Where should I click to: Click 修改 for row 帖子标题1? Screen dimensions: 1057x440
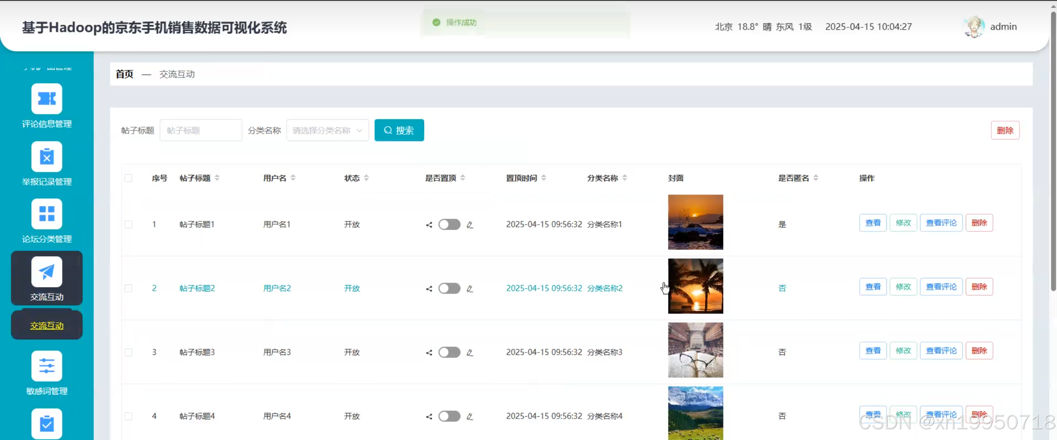pyautogui.click(x=903, y=223)
